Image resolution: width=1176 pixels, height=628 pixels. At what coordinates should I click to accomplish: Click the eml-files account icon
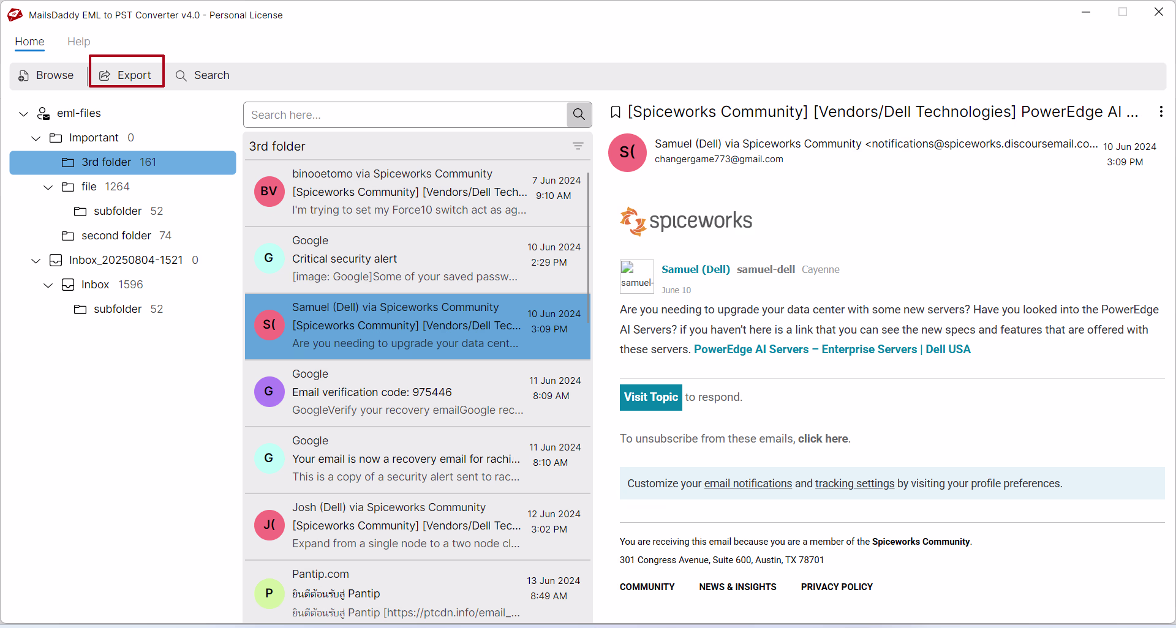point(43,113)
